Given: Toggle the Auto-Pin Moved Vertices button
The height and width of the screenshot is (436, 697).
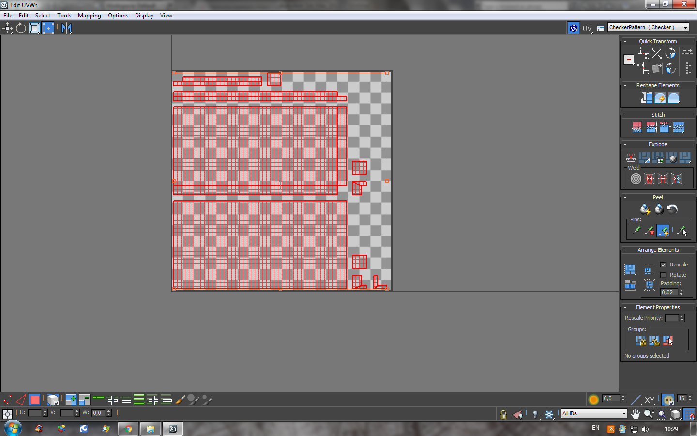Looking at the screenshot, I should tap(663, 231).
